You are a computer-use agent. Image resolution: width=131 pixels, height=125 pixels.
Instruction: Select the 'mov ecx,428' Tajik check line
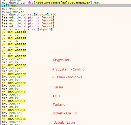click(x=12, y=95)
